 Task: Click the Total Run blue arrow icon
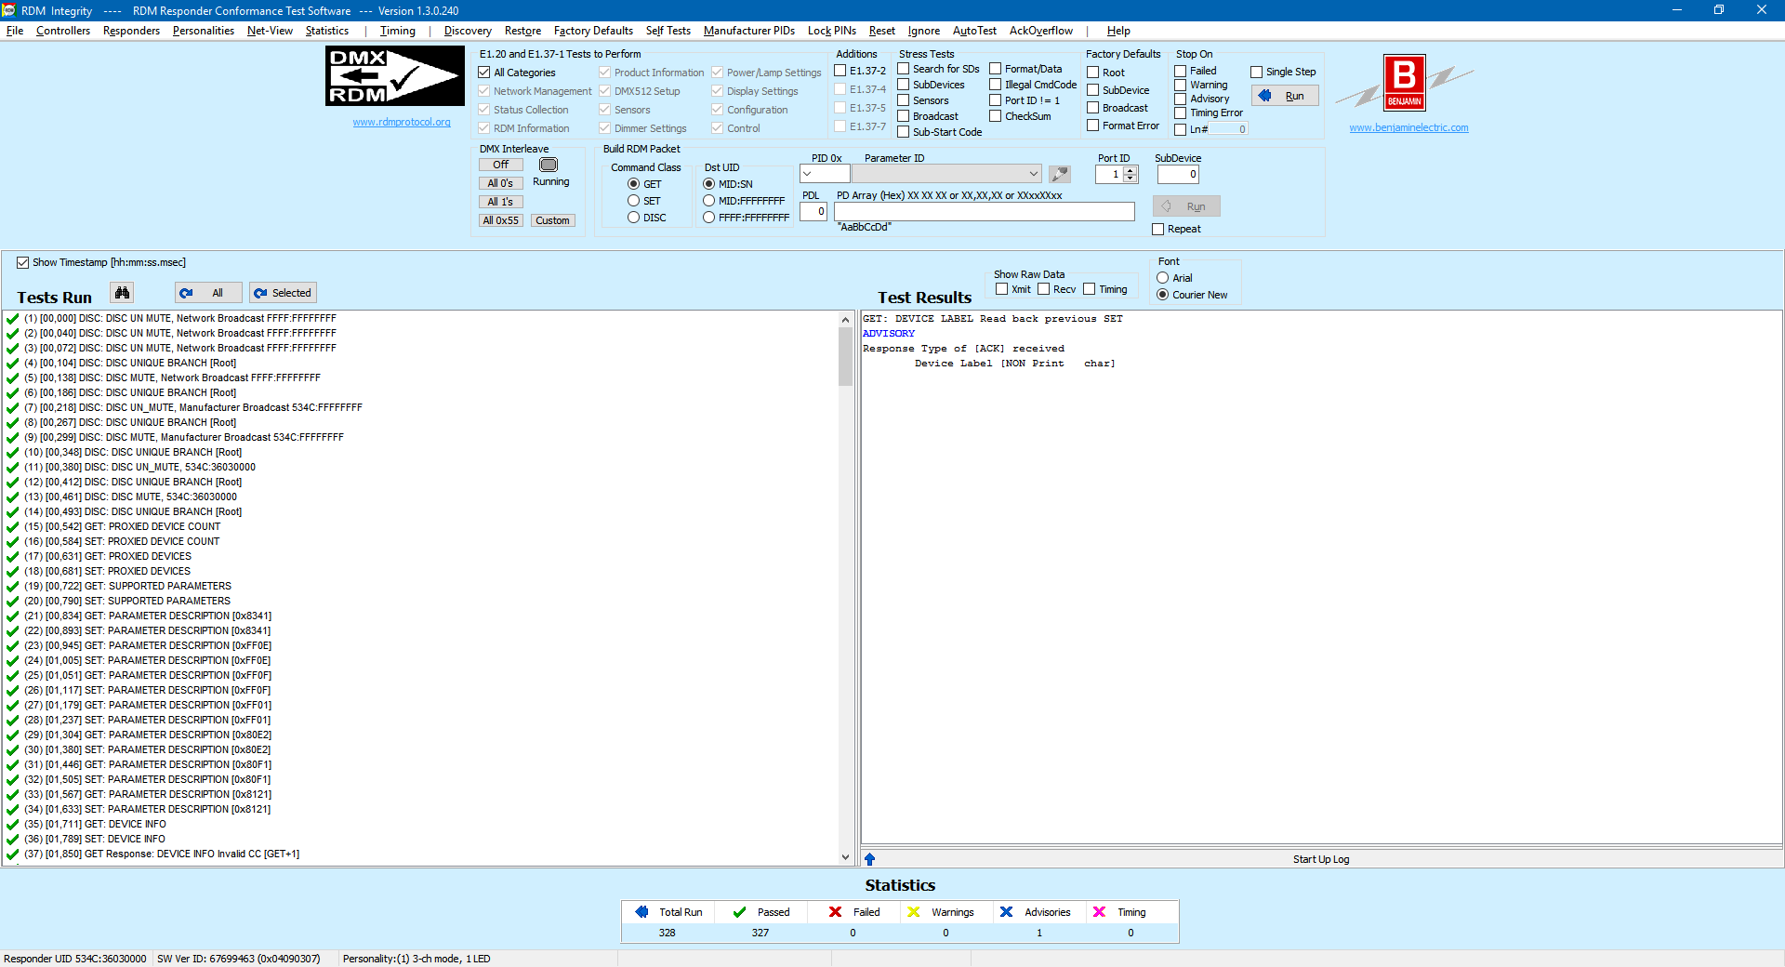(641, 912)
